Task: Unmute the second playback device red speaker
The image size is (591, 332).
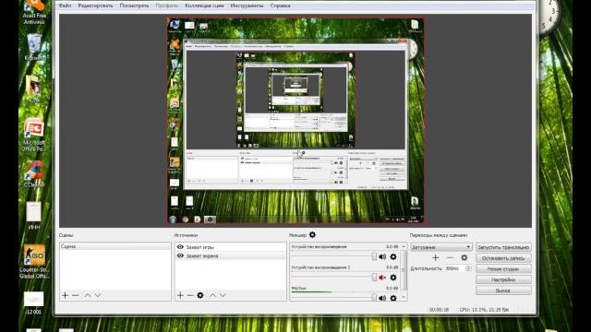Action: pos(382,278)
